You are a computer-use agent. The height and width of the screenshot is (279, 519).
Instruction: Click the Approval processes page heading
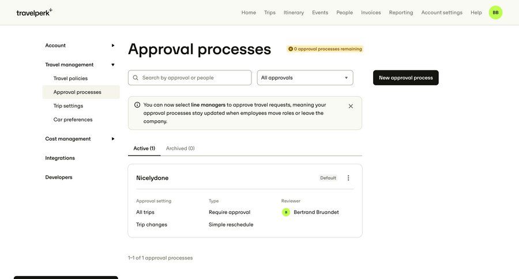(200, 50)
